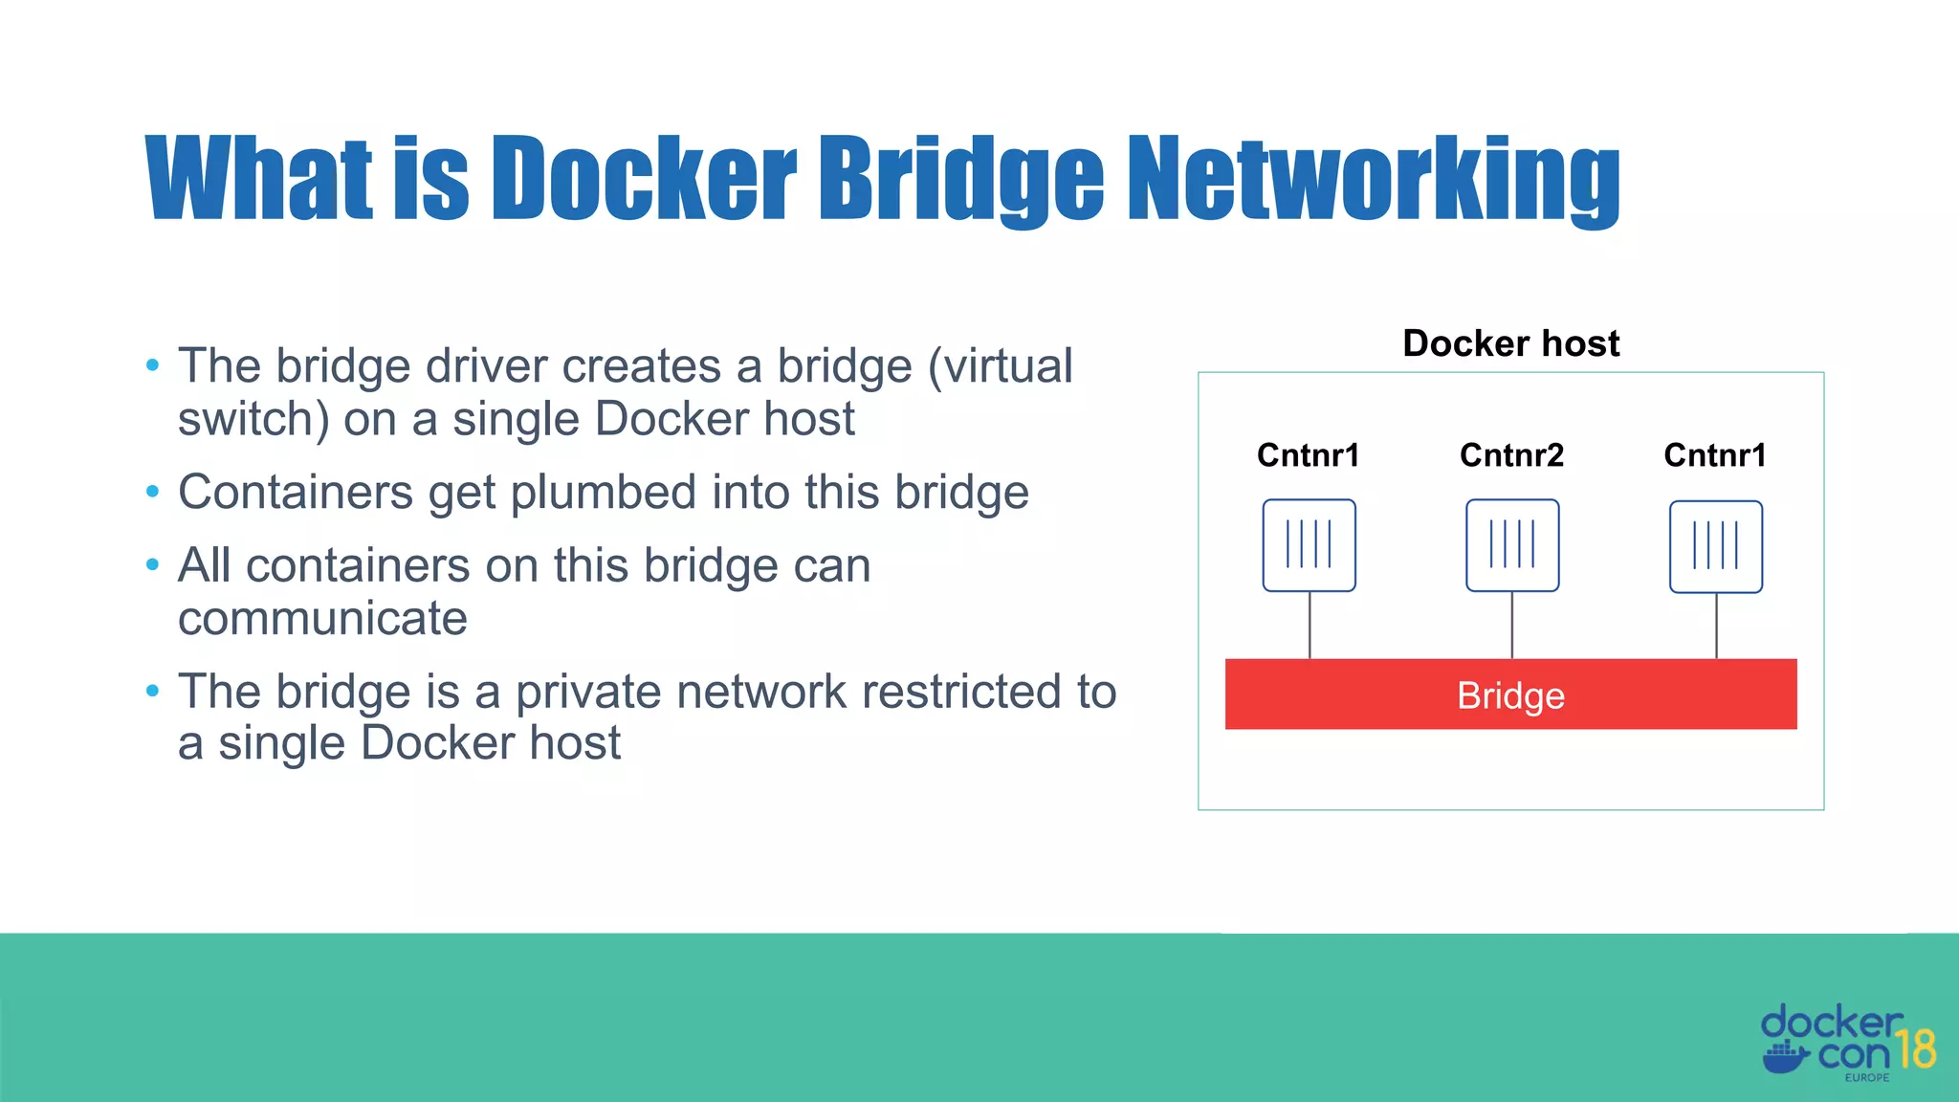Click the red Bridge bar
The width and height of the screenshot is (1959, 1102).
[1510, 694]
